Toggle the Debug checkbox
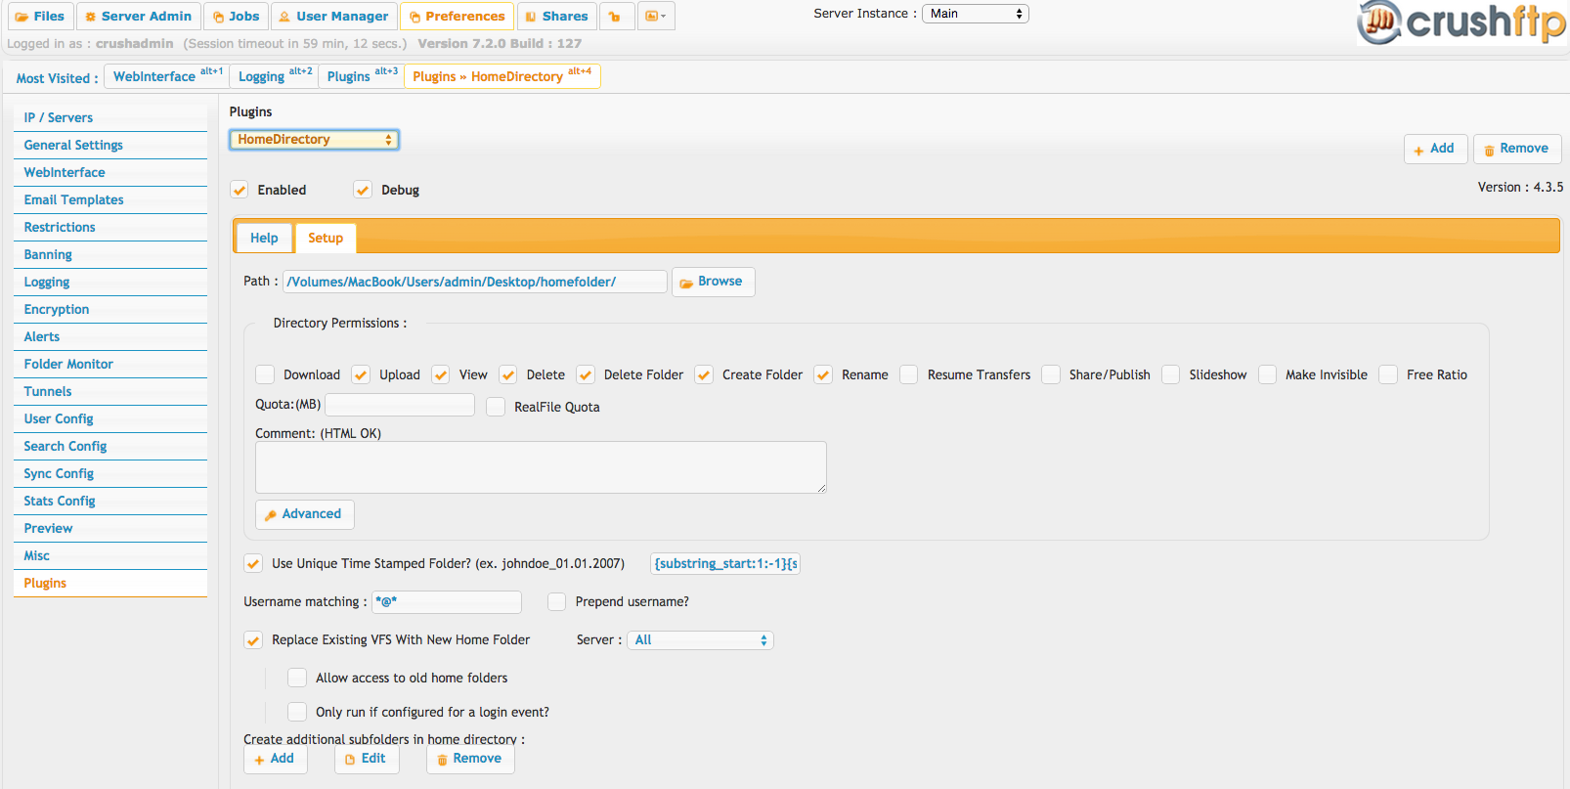This screenshot has width=1570, height=789. click(363, 190)
